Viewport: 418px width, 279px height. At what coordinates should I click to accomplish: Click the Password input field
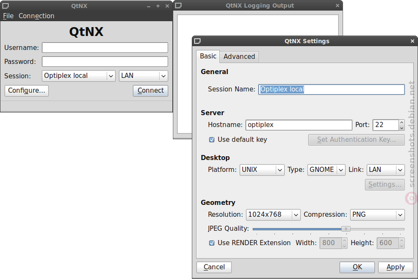105,62
